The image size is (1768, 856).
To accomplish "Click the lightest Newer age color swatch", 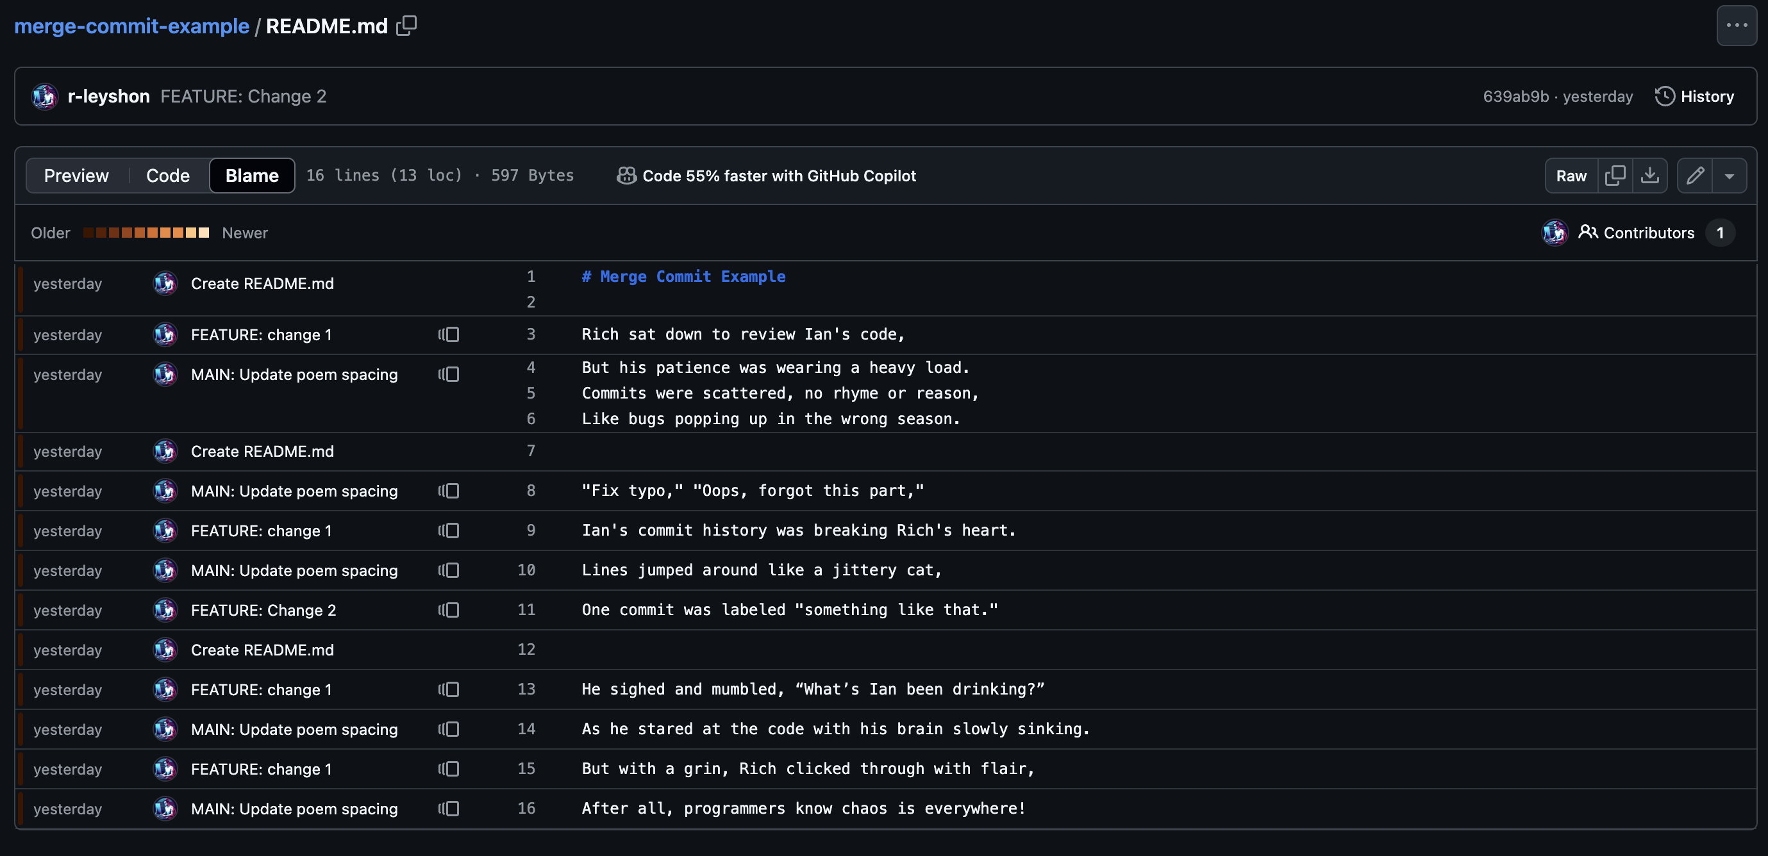I will coord(204,233).
